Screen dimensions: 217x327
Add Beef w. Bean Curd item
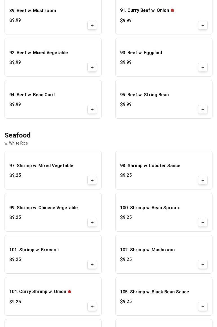point(92,110)
